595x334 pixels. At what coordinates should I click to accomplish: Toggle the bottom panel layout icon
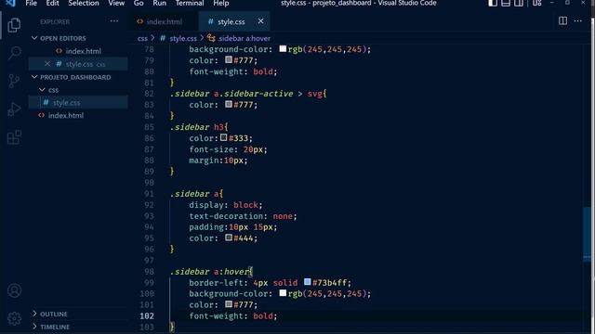click(506, 4)
